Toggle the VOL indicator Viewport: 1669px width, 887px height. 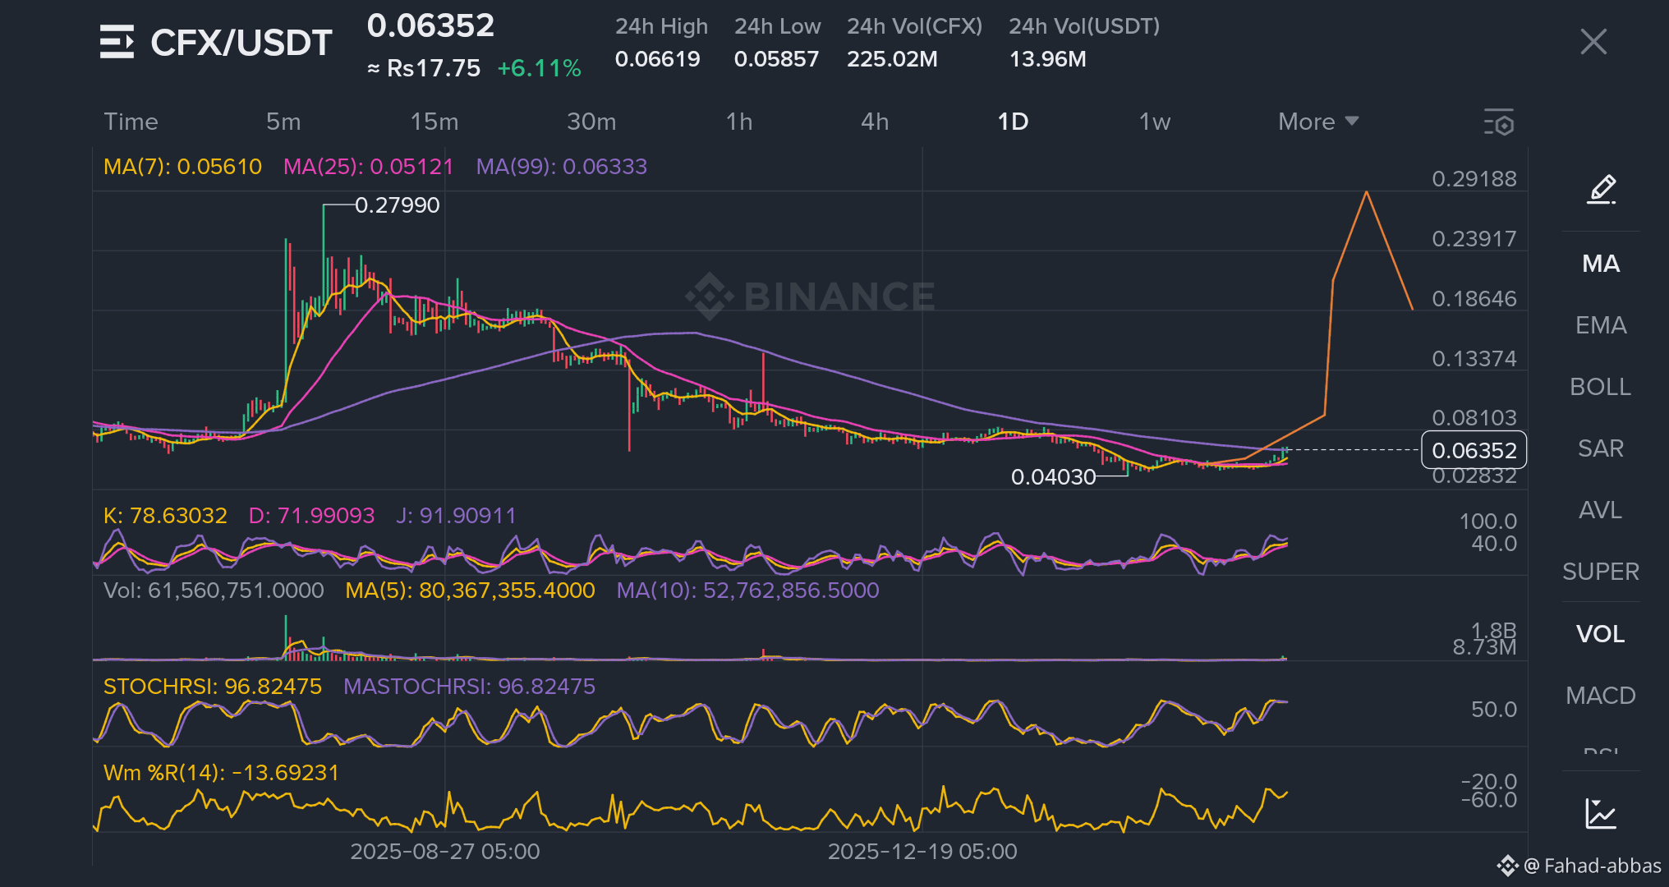click(1601, 634)
